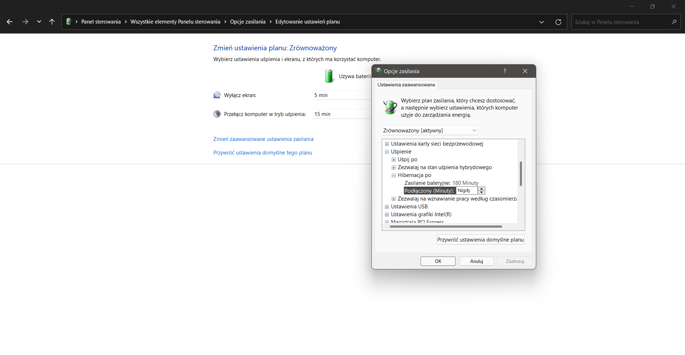Click the horizontal scrollbar in settings tree

[x=446, y=227]
